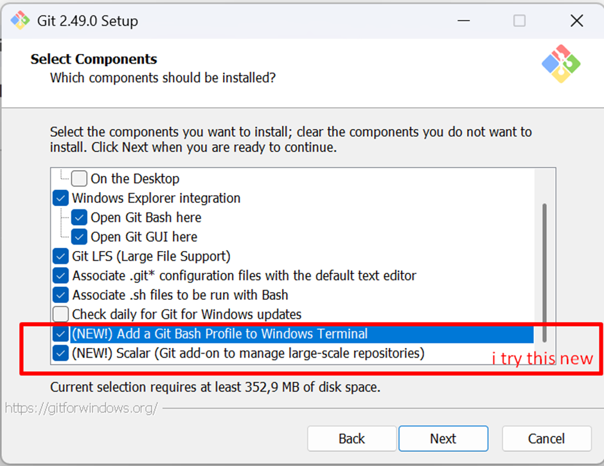Go to the Next setup page
The height and width of the screenshot is (466, 604).
click(x=443, y=438)
